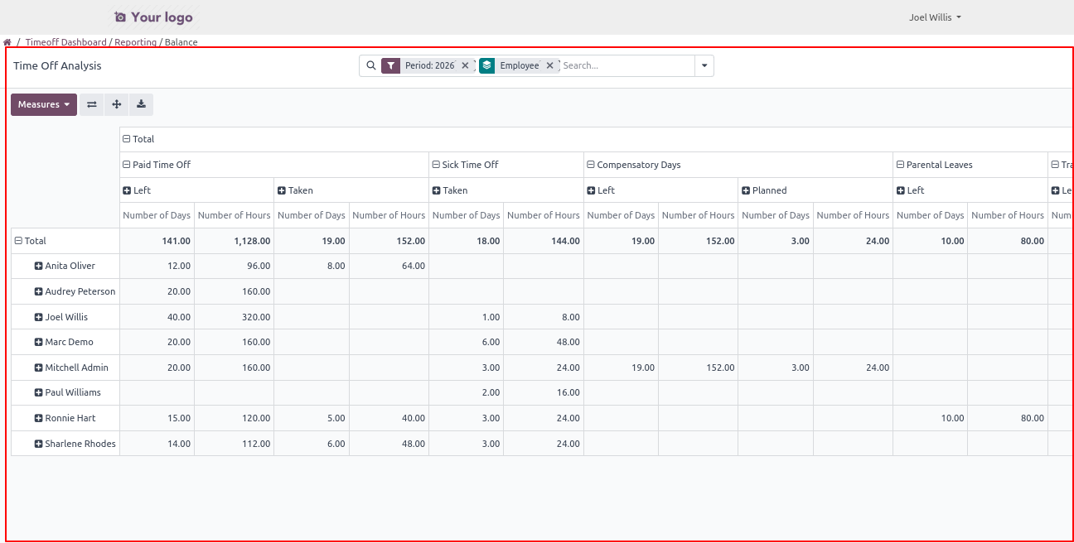Collapse the Total row header
Image resolution: width=1074 pixels, height=543 pixels.
click(18, 241)
